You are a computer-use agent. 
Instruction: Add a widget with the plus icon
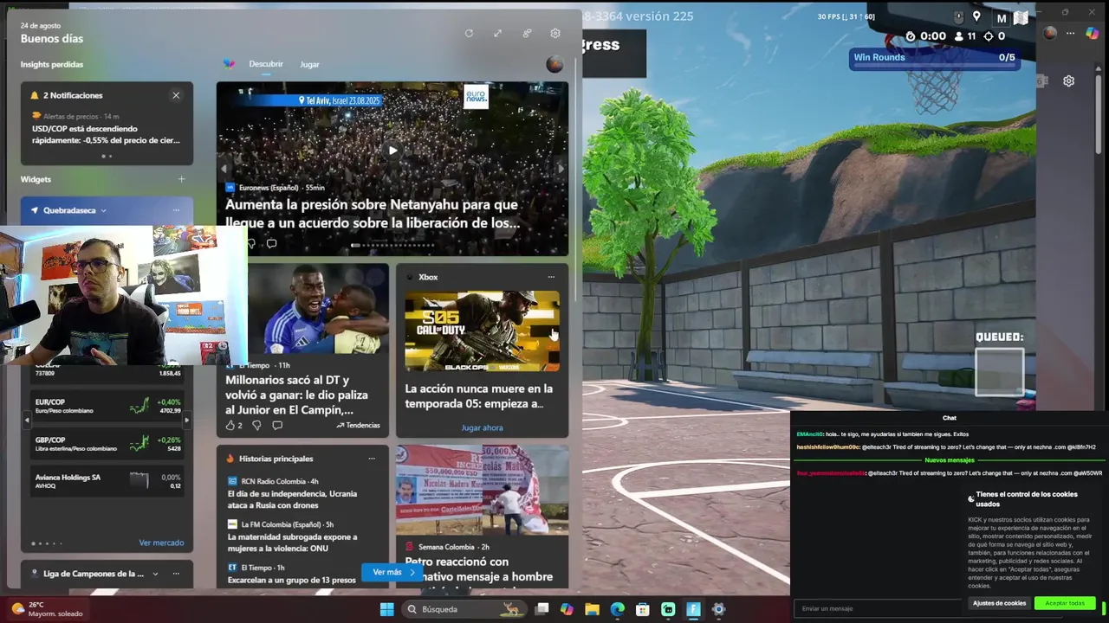point(181,179)
